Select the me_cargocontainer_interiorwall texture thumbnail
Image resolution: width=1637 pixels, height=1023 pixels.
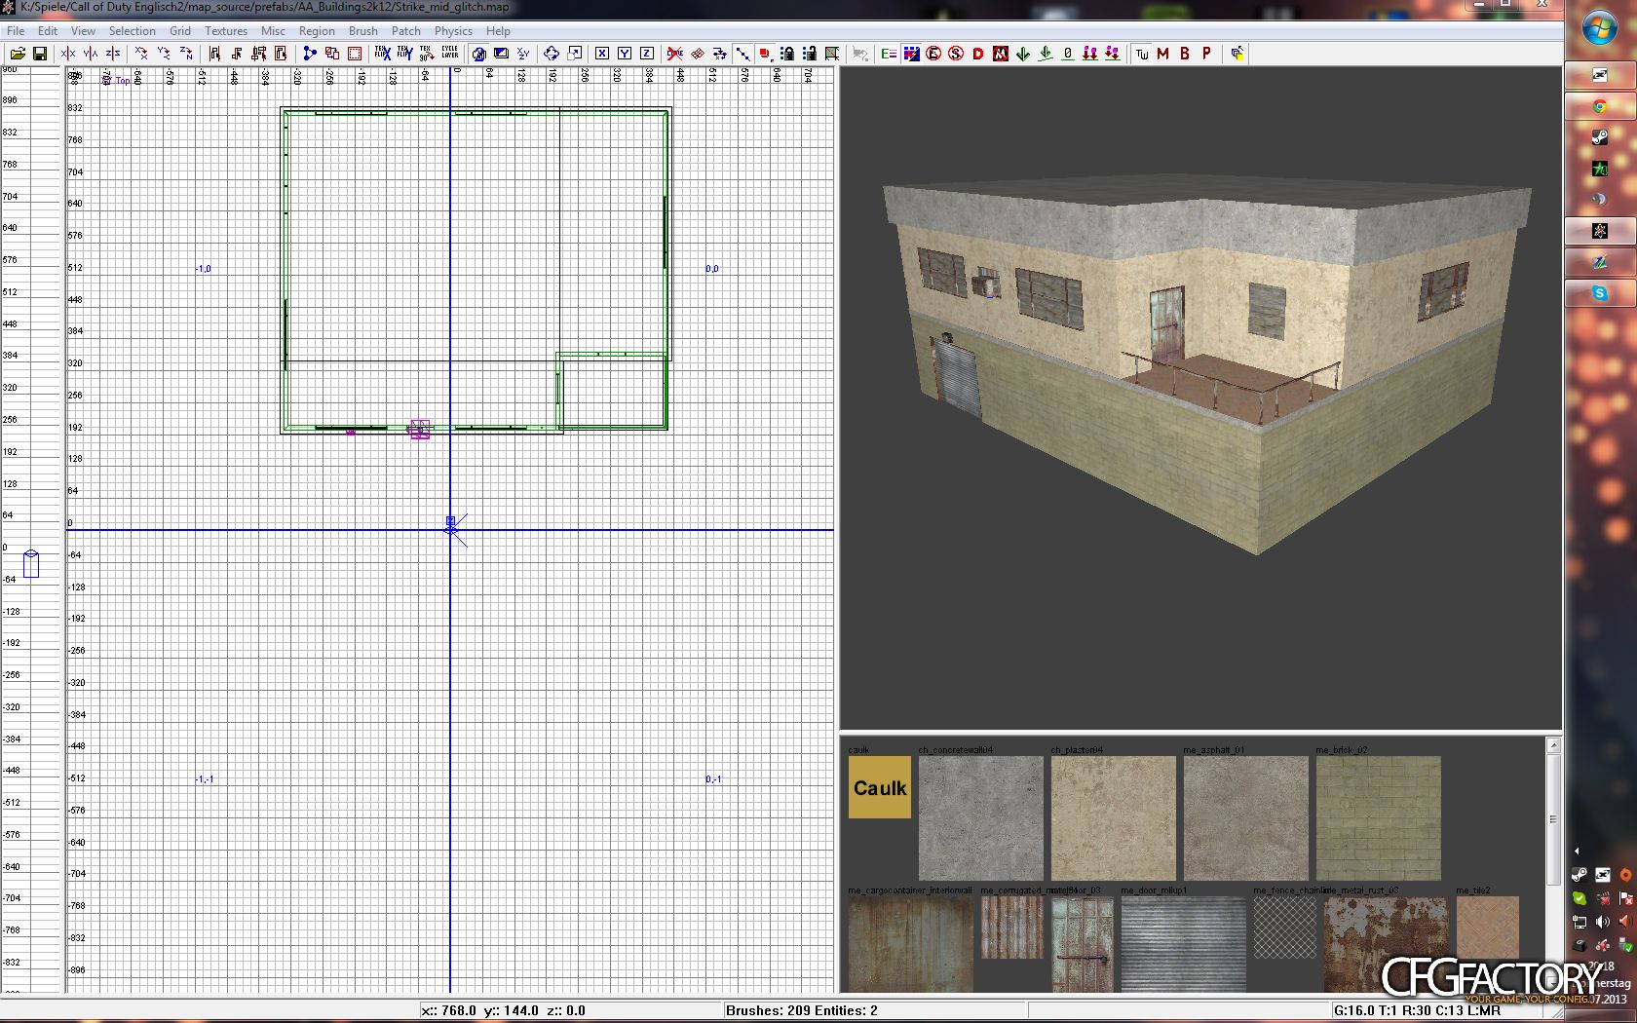tap(911, 945)
